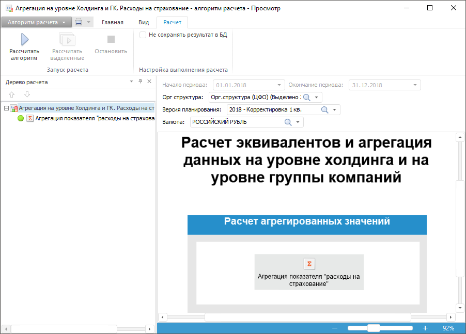Click the zoom in plus icon

tap(425, 328)
